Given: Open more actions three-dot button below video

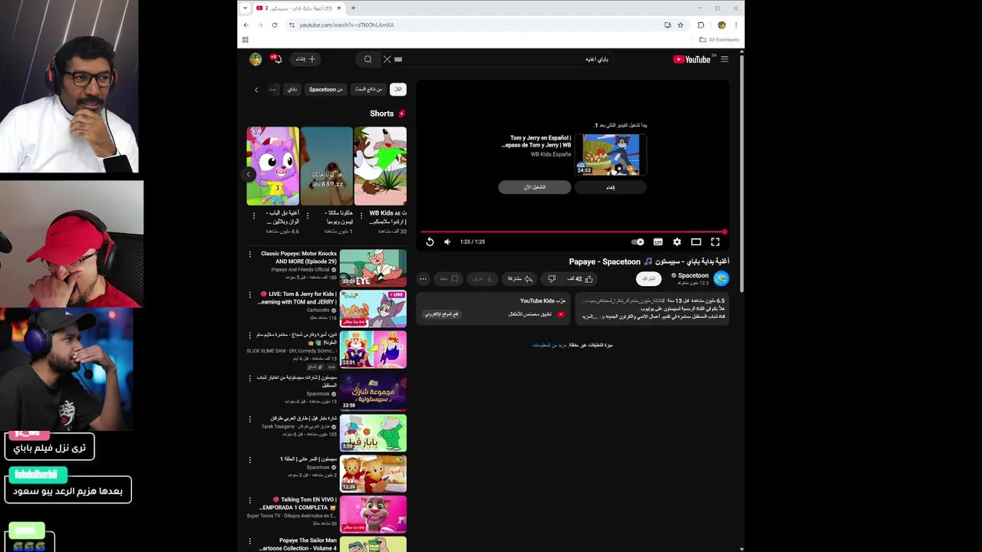Looking at the screenshot, I should coord(423,279).
